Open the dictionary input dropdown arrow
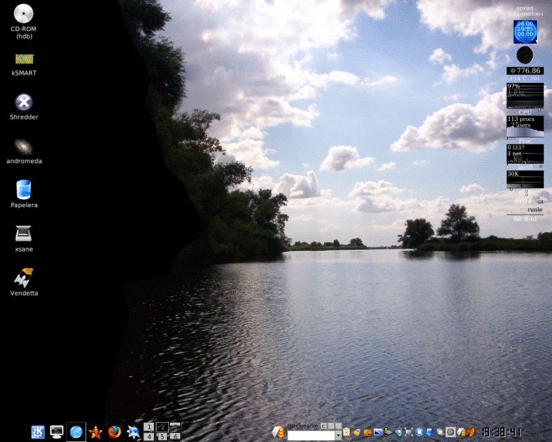This screenshot has height=442, width=552. click(338, 436)
